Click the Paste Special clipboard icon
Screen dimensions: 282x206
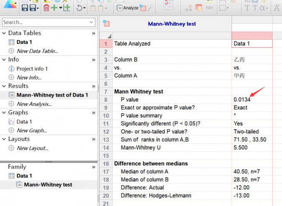tap(101, 8)
